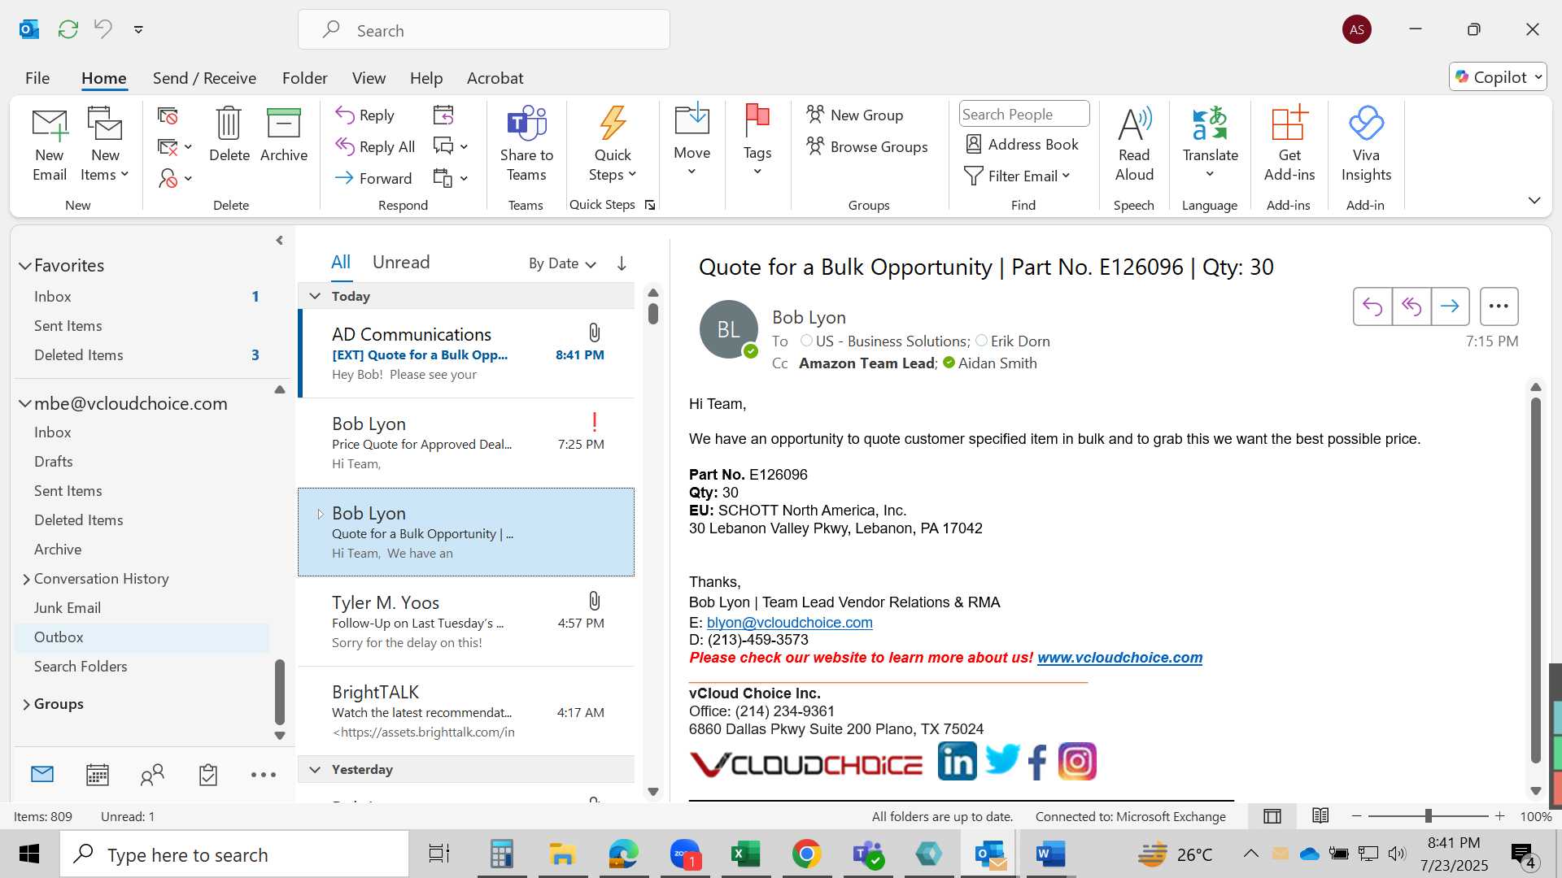Click the Search People field
Screen dimensions: 1562x878
click(x=1023, y=114)
